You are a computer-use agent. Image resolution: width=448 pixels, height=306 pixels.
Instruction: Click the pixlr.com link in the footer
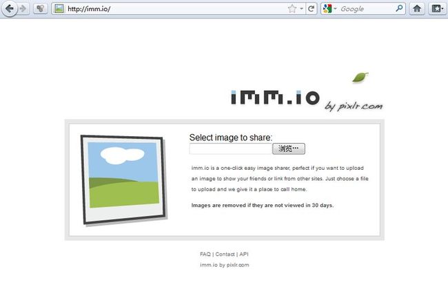[x=238, y=265]
